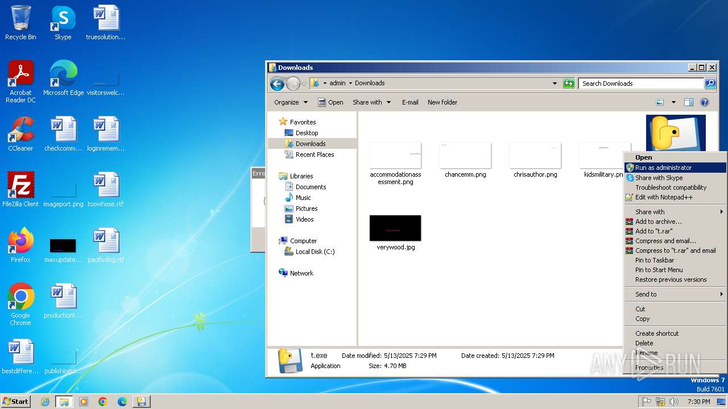Click toolbar Open button

point(330,102)
